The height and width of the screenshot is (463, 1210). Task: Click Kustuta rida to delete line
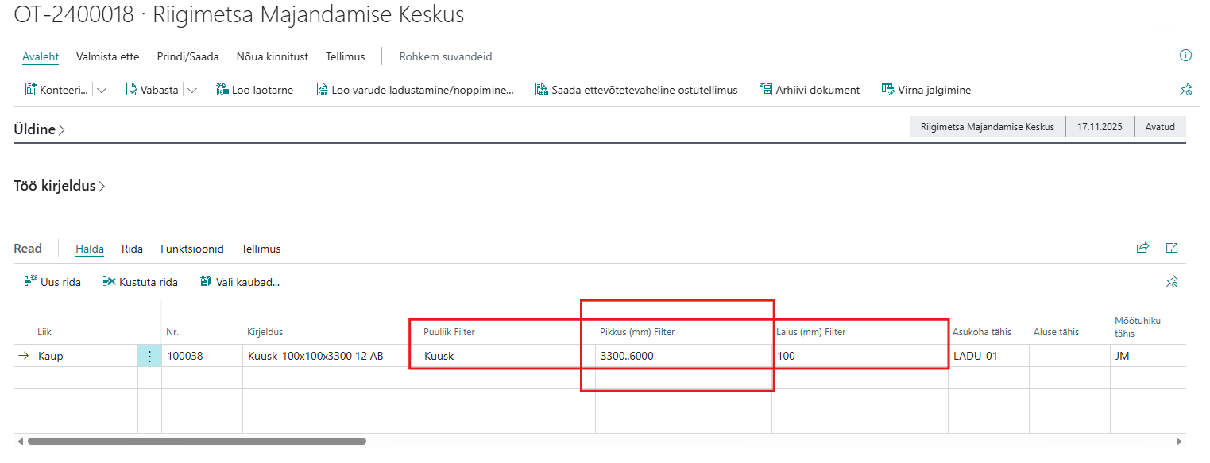coord(141,282)
